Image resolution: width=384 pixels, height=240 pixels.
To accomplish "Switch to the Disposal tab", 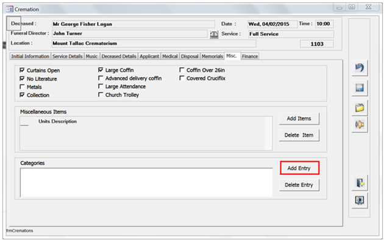I will (x=190, y=57).
